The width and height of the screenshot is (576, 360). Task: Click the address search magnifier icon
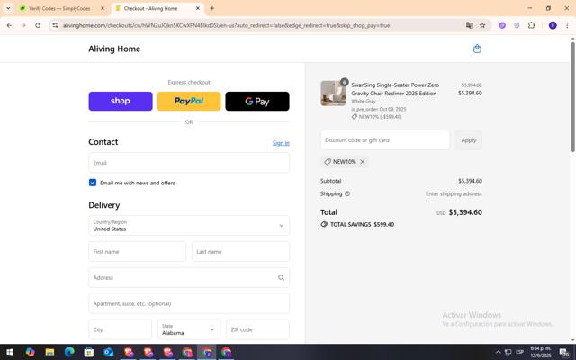281,278
